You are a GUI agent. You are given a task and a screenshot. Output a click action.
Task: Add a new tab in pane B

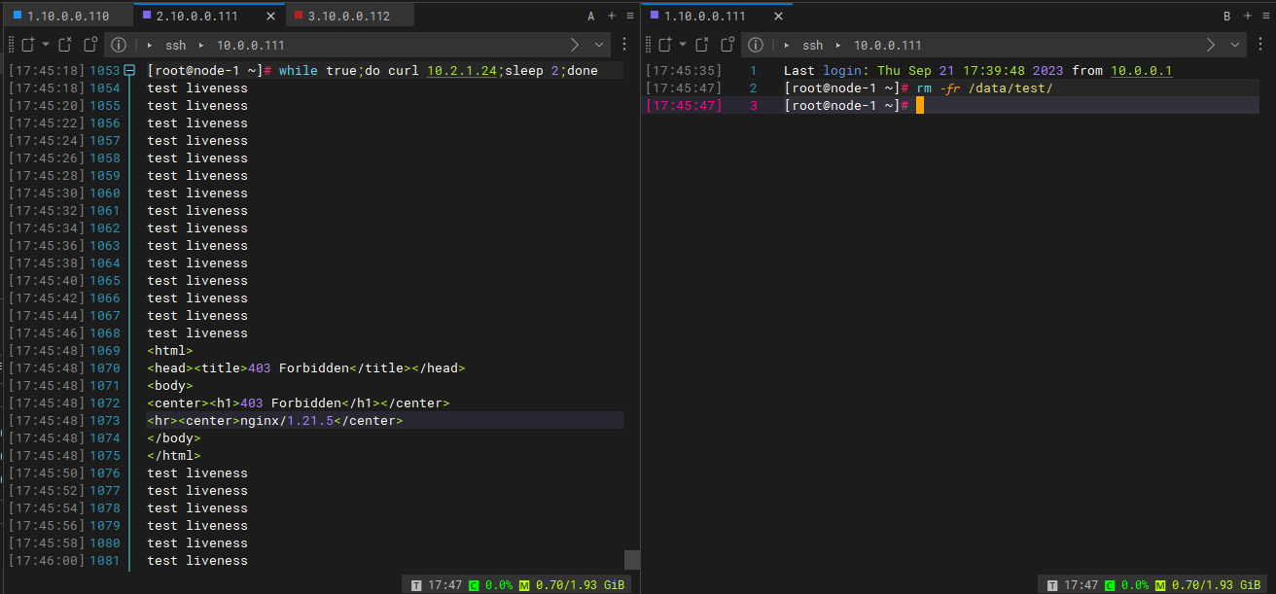click(x=1248, y=16)
